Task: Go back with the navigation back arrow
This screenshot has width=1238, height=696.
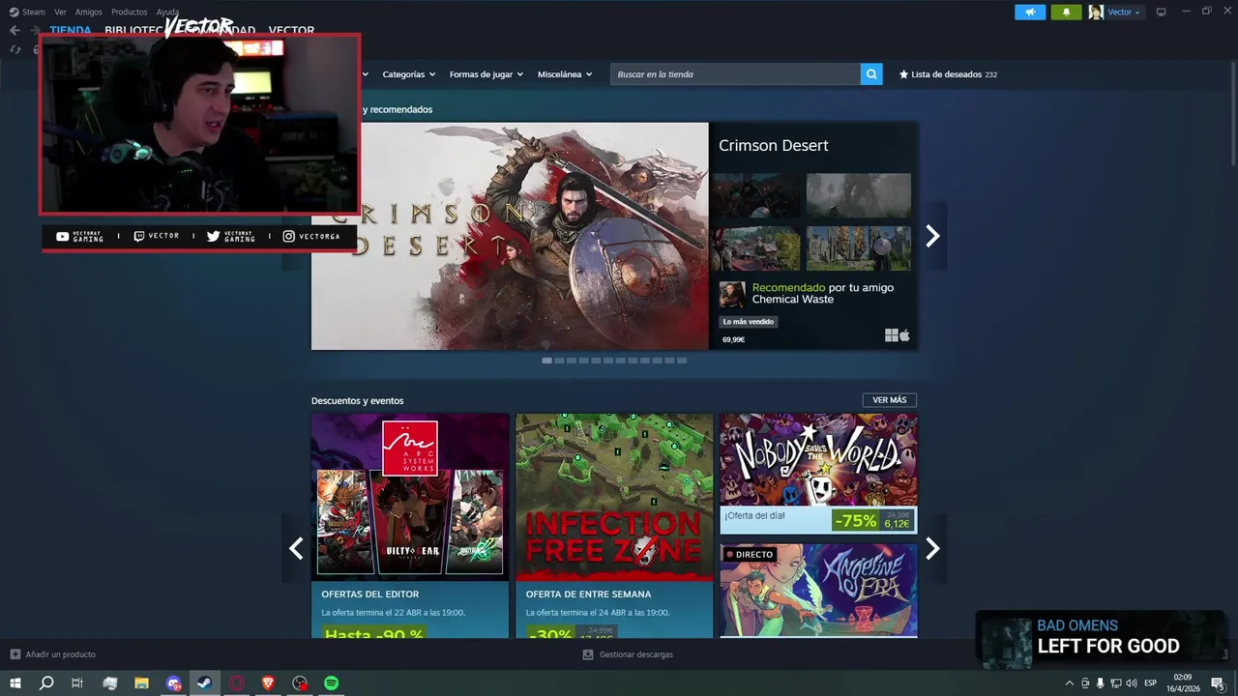Action: pos(15,30)
